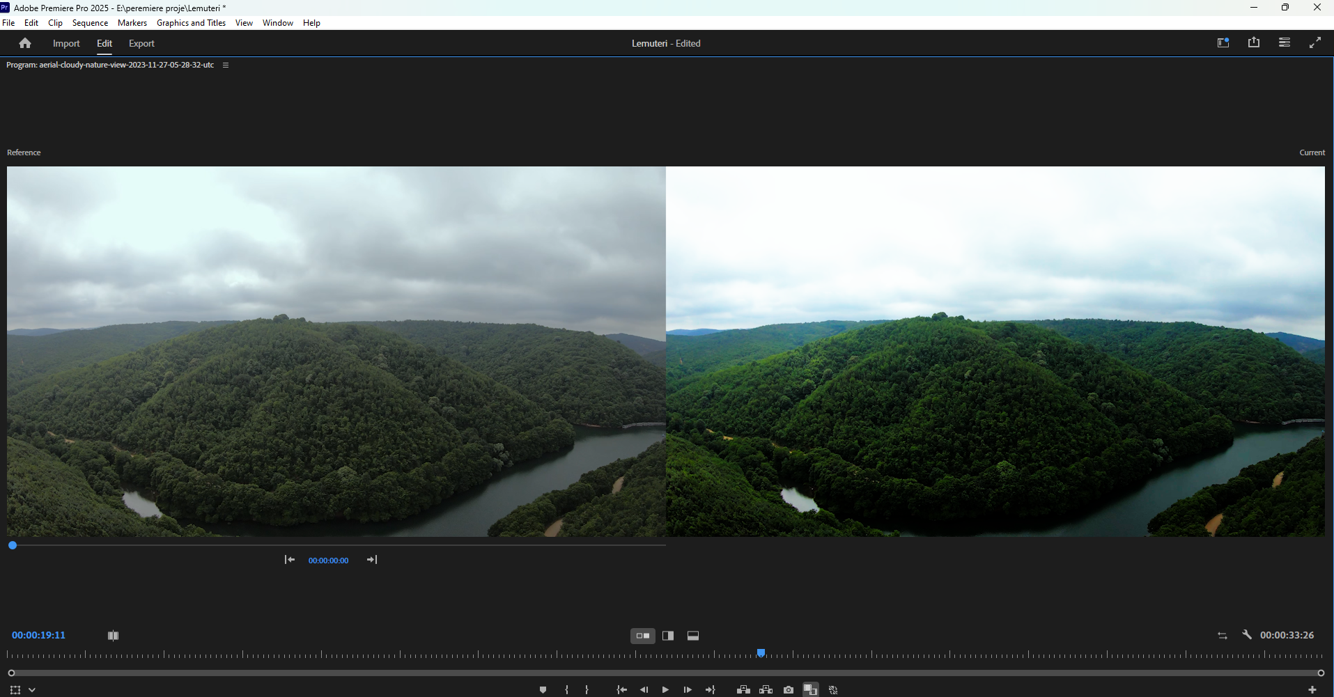Open the View menu
The height and width of the screenshot is (697, 1334).
click(x=244, y=23)
